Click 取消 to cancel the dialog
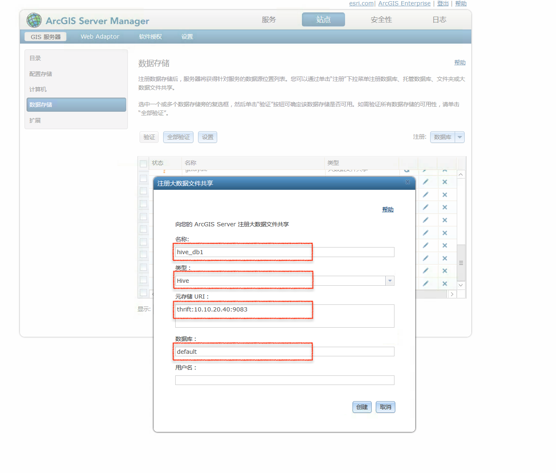 click(x=385, y=407)
